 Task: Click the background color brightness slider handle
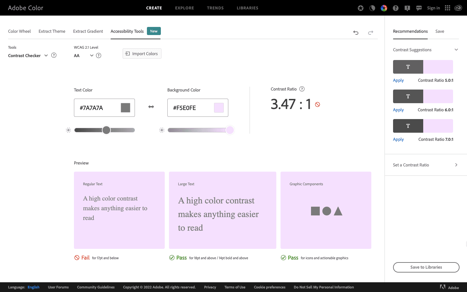click(230, 130)
